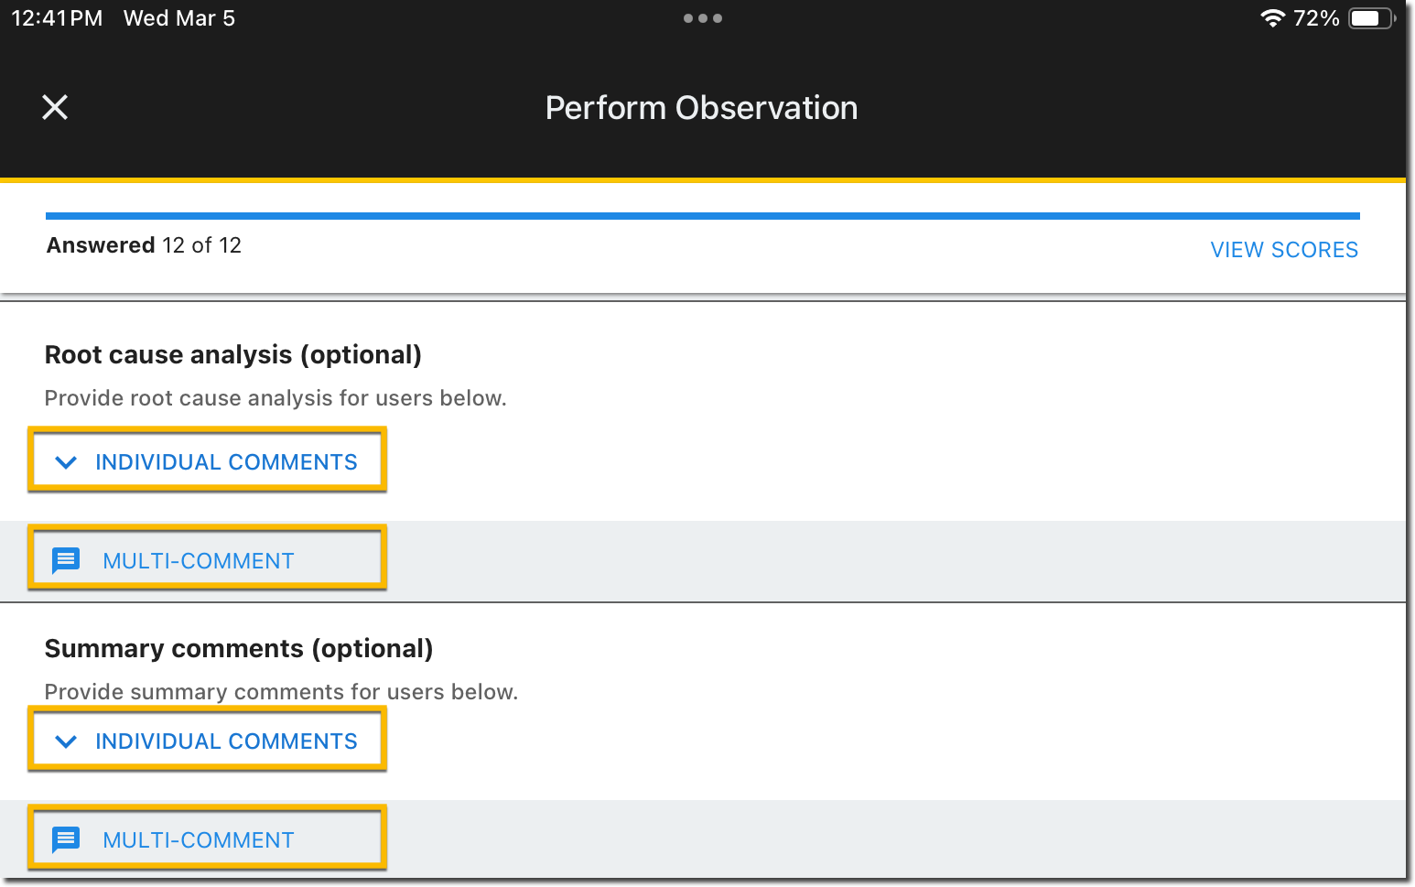Click the Summary comments Multi-Comment speech icon
This screenshot has width=1415, height=887.
coord(66,839)
